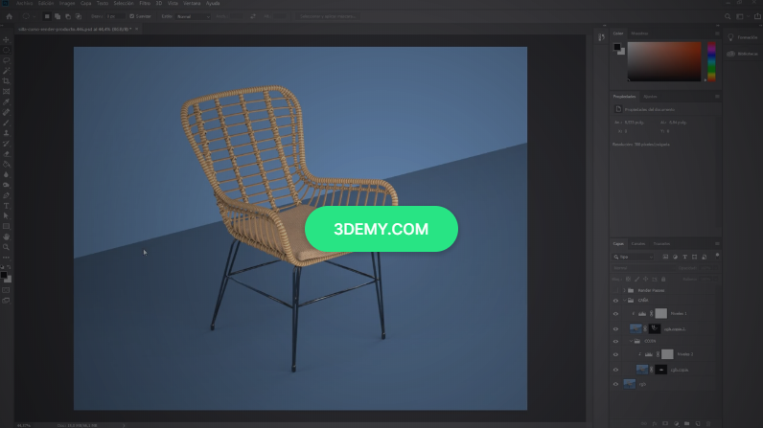This screenshot has width=763, height=428.
Task: Open the Bibliotecas panel
Action: tap(743, 54)
